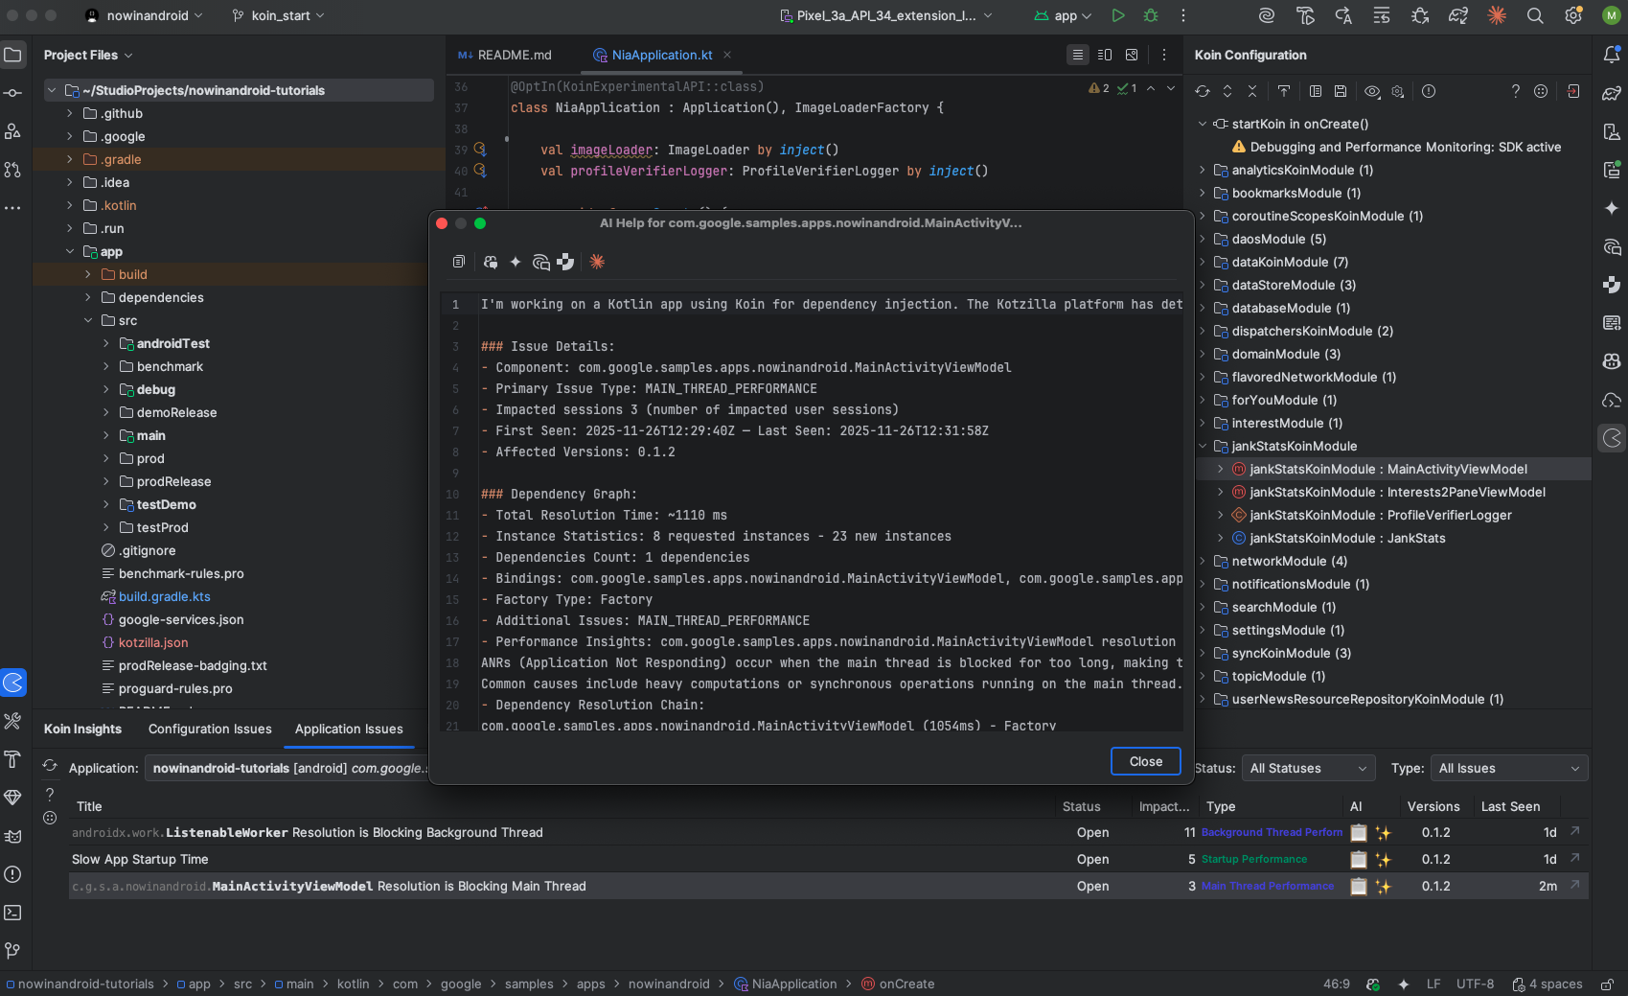Switch to the Configuration Issues tab
Image resolution: width=1628 pixels, height=996 pixels.
point(210,729)
